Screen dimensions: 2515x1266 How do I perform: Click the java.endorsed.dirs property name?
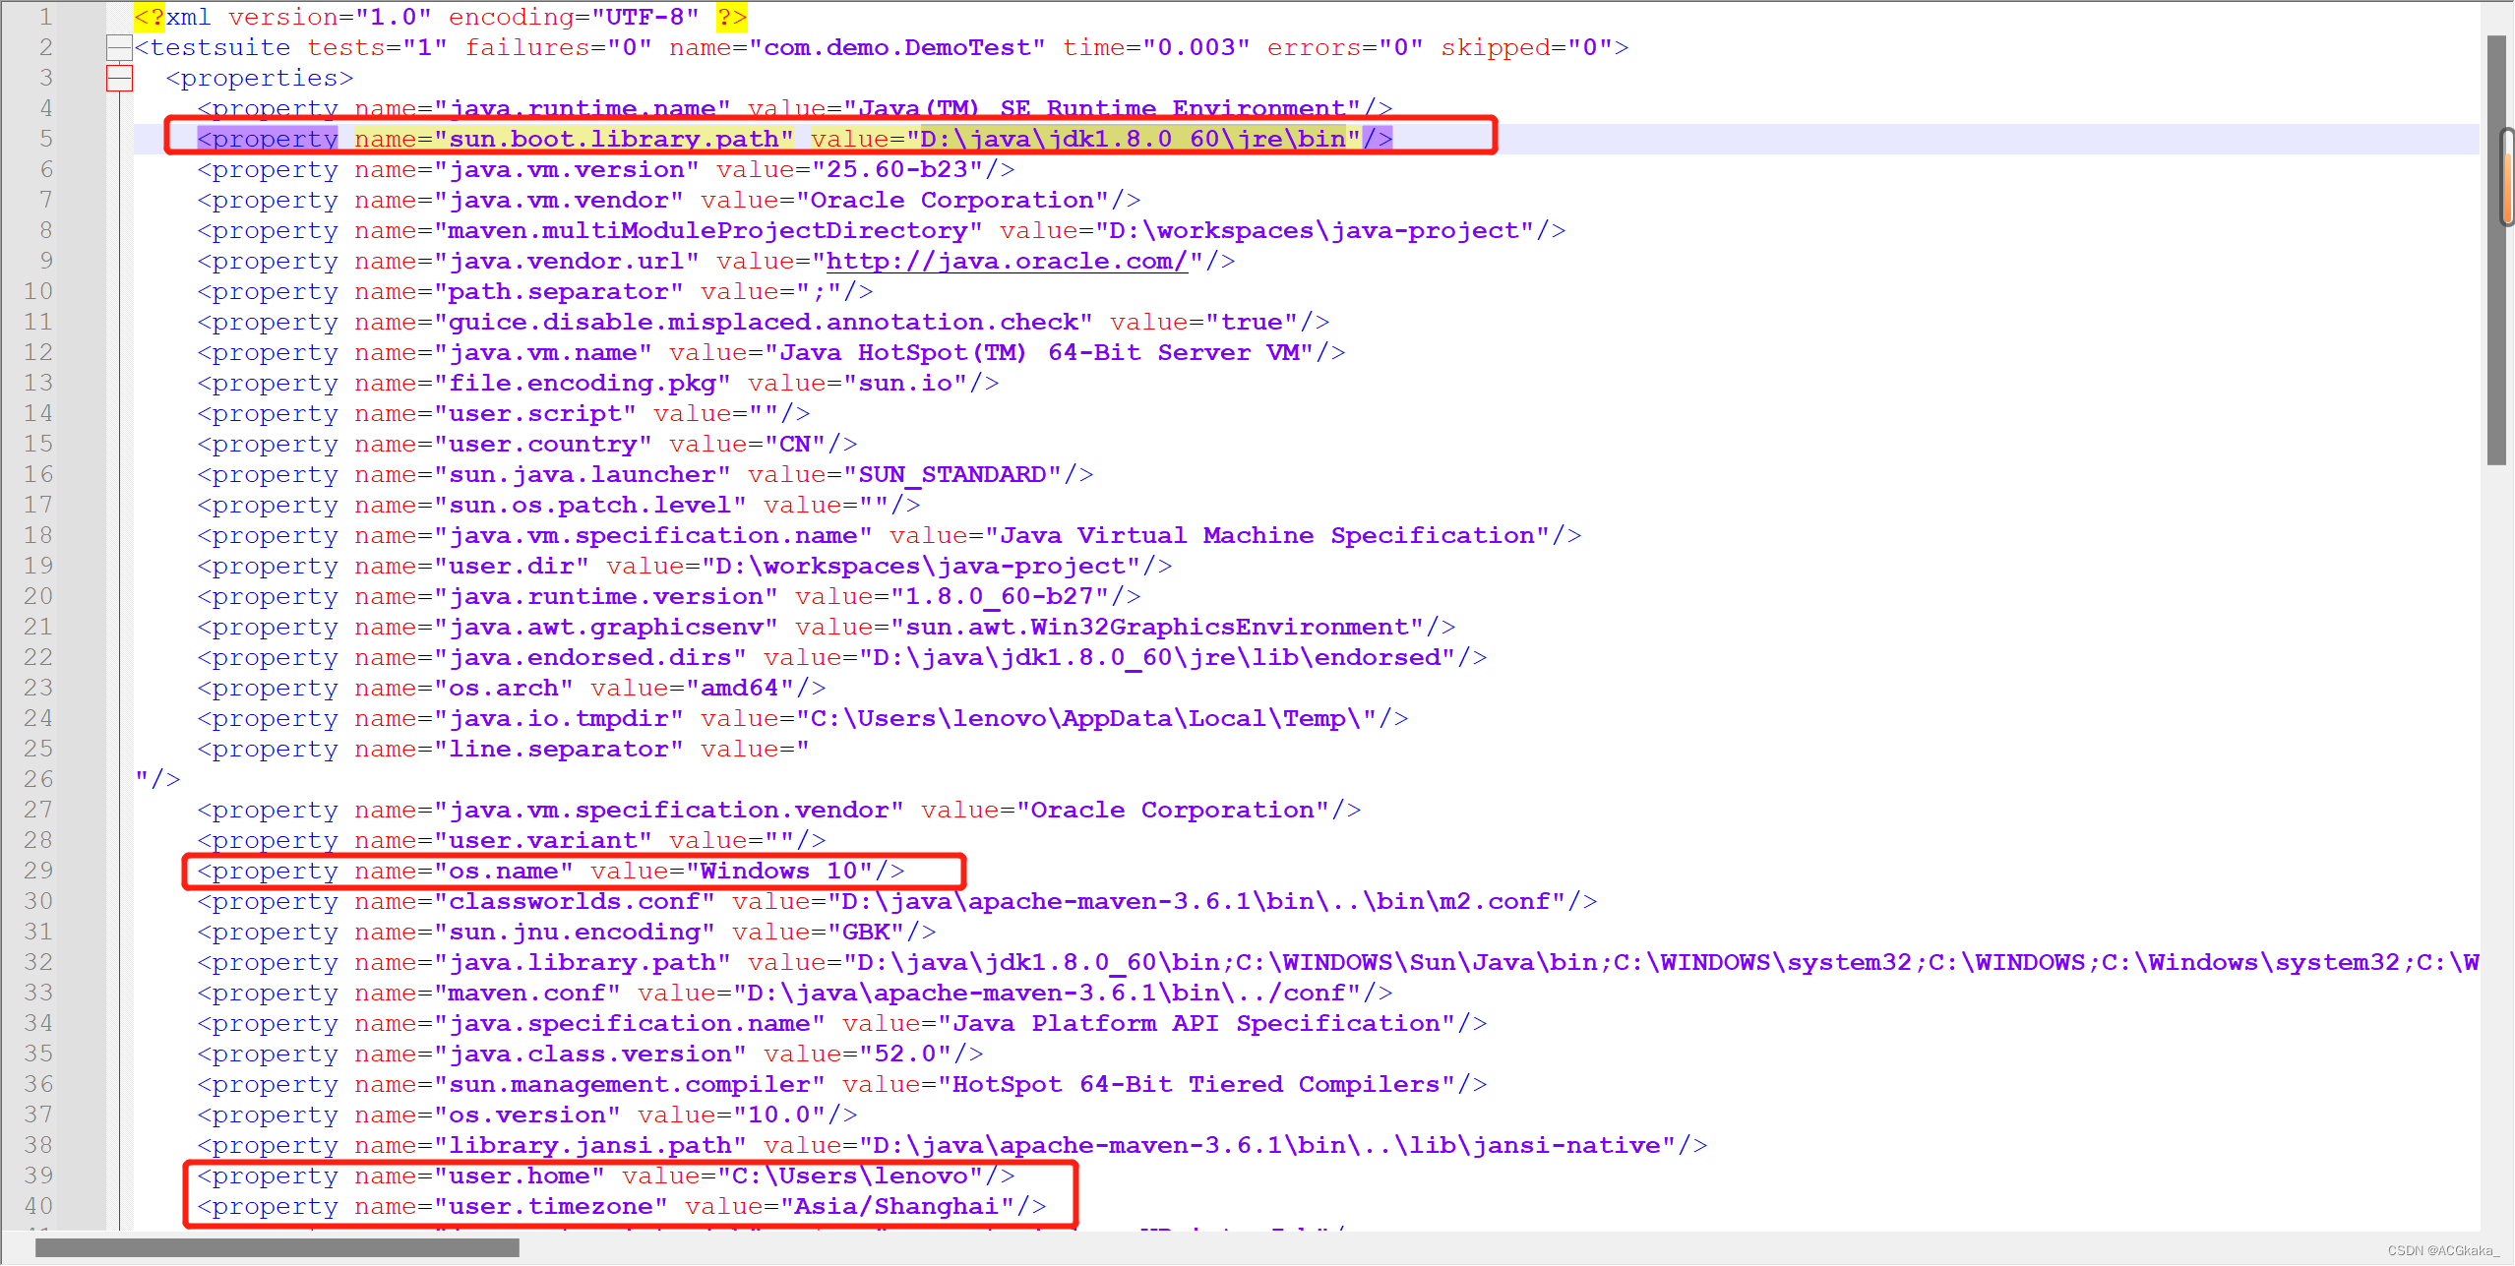click(590, 657)
